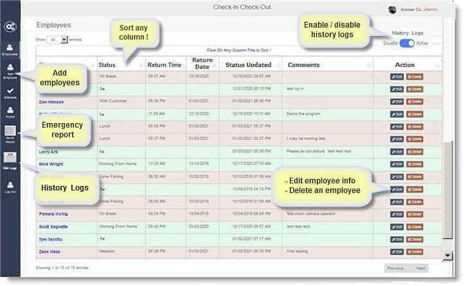
Task: Toggle the History Logs Disable/Active switch
Action: click(x=407, y=44)
